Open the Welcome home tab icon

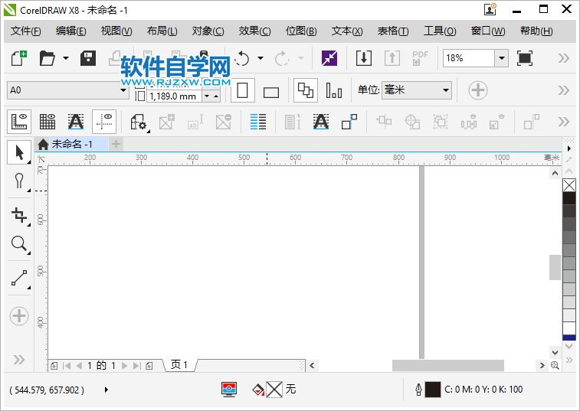click(43, 144)
